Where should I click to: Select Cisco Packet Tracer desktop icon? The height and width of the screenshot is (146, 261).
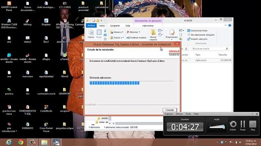coord(46,127)
